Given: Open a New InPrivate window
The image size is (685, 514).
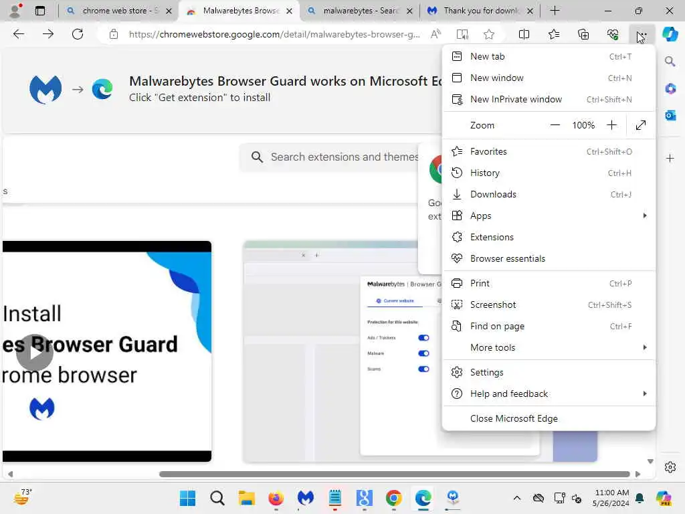Looking at the screenshot, I should 549,99.
